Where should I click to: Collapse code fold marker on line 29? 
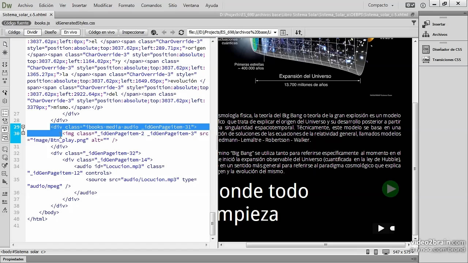pos(23,127)
